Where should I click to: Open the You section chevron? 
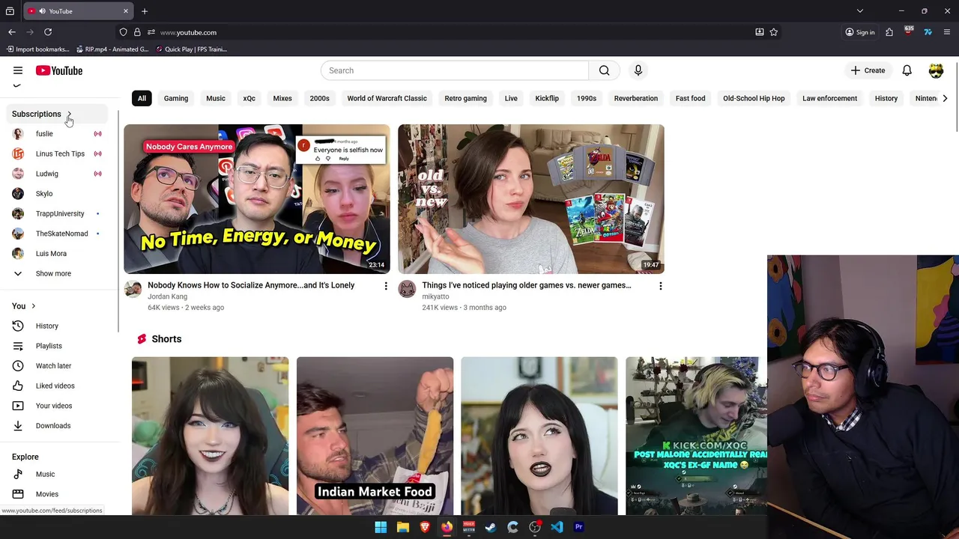pyautogui.click(x=33, y=306)
